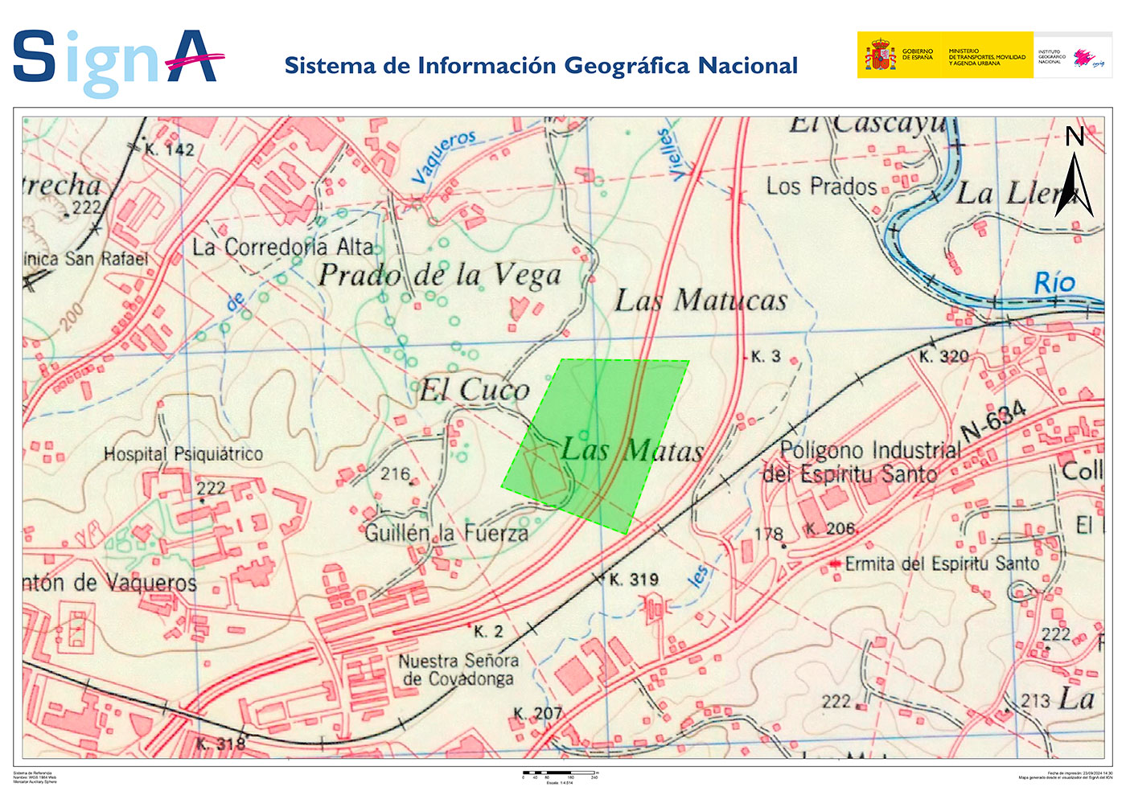Image resolution: width=1126 pixels, height=795 pixels.
Task: Click the Sistema de Información Geográfica Nacional title
Action: [x=540, y=66]
